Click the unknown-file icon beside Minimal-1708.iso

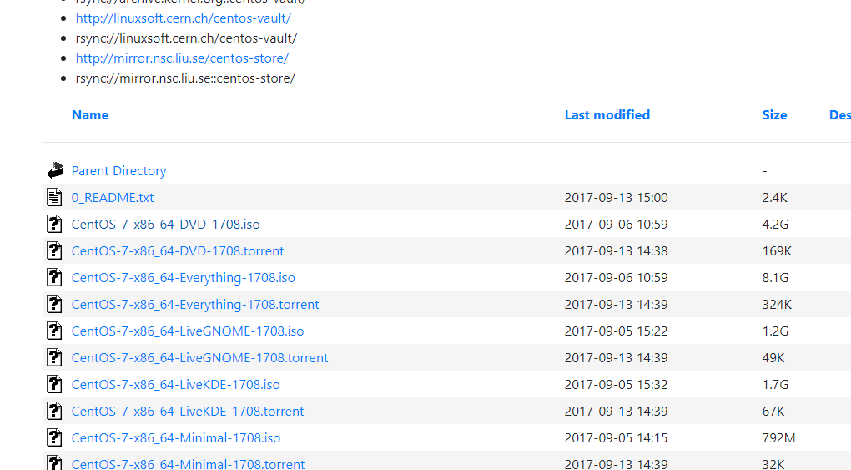(x=54, y=437)
